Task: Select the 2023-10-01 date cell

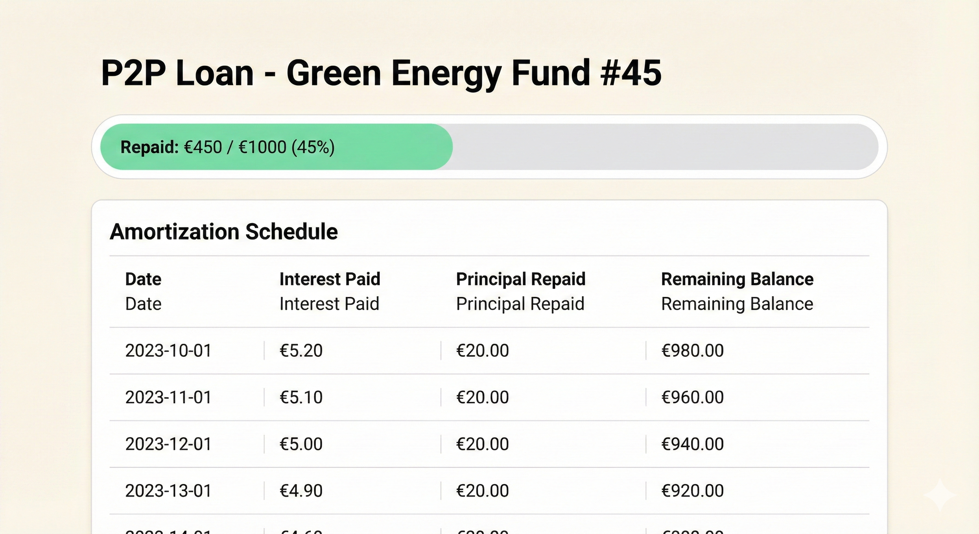Action: tap(168, 350)
